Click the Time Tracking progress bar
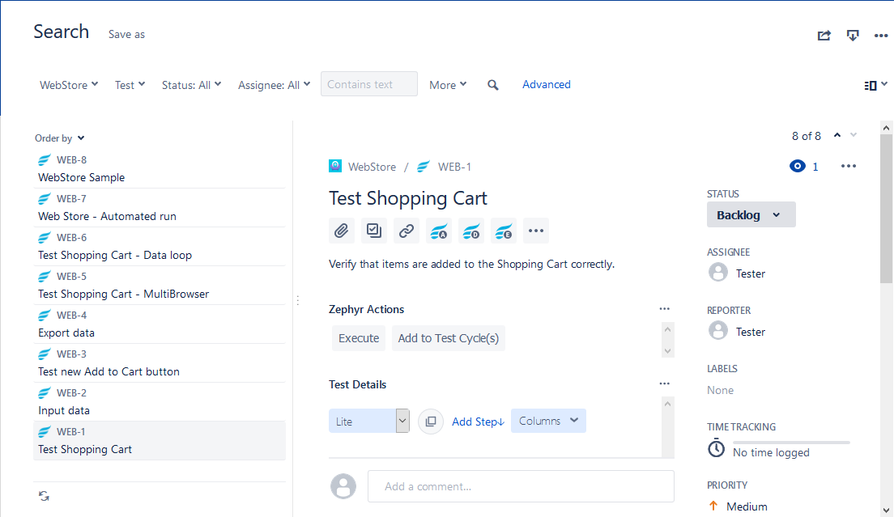 tap(791, 442)
